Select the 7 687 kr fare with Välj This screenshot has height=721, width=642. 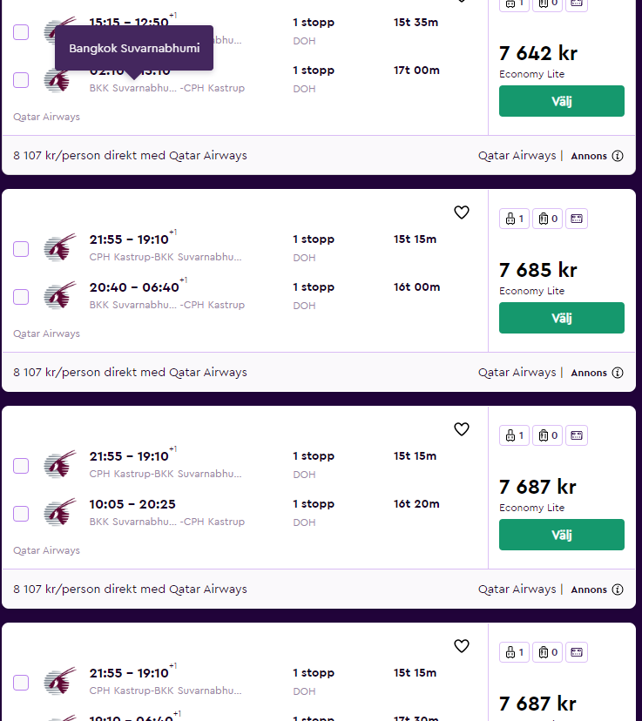pos(561,535)
